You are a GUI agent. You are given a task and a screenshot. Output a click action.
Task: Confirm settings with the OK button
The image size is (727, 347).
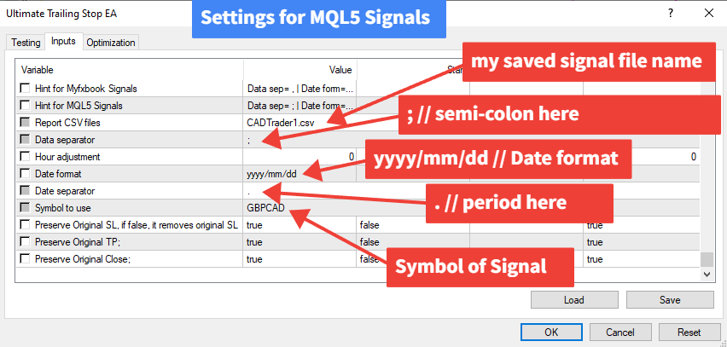tap(551, 332)
